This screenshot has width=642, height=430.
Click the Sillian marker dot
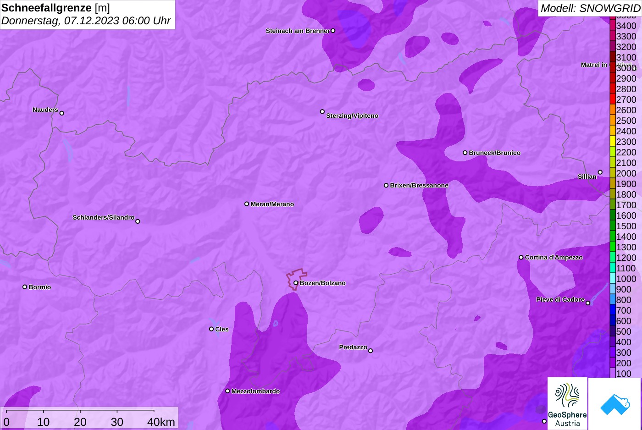tap(600, 172)
